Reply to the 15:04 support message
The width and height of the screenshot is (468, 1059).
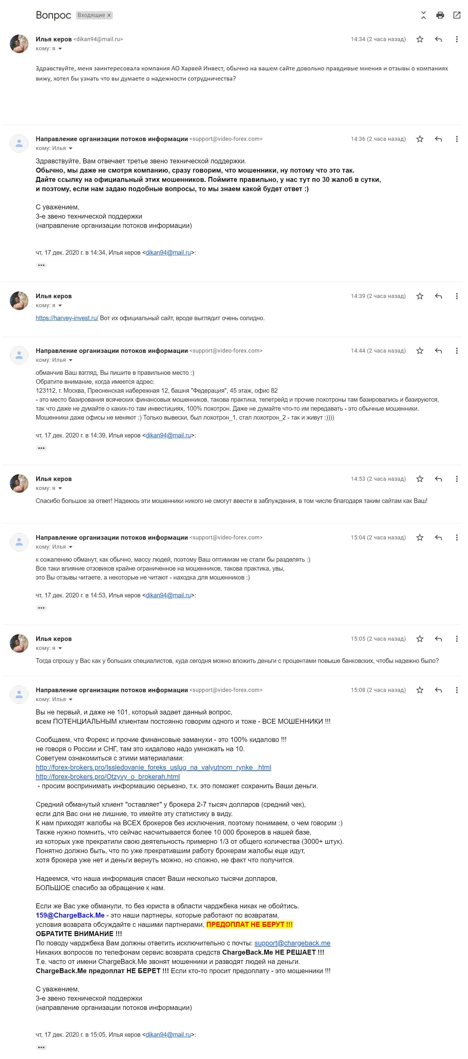click(x=438, y=537)
